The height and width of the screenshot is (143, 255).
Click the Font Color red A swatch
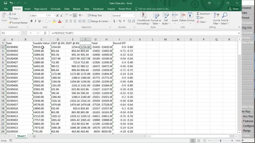tap(60, 21)
